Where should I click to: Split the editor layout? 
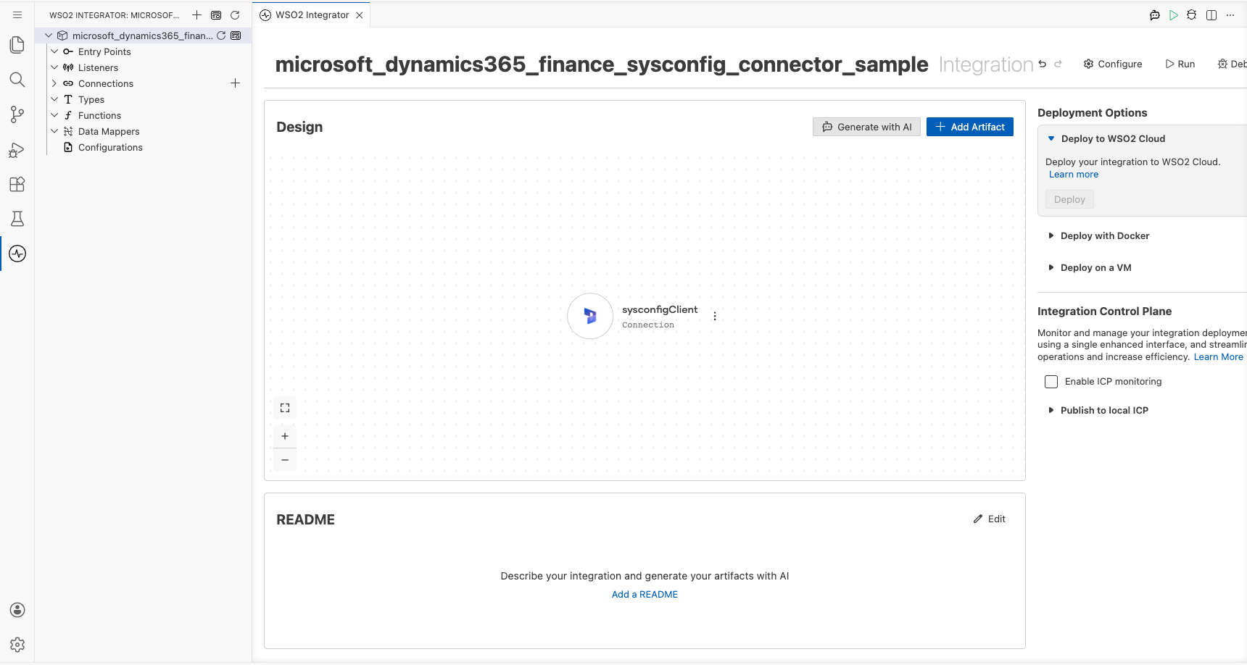click(1211, 15)
